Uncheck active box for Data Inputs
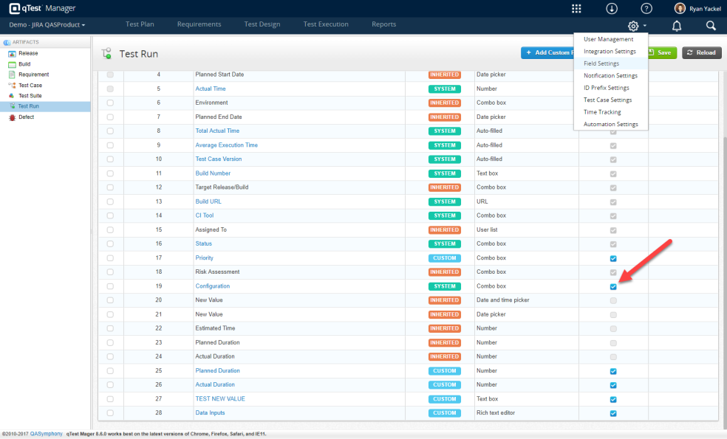 coord(613,413)
